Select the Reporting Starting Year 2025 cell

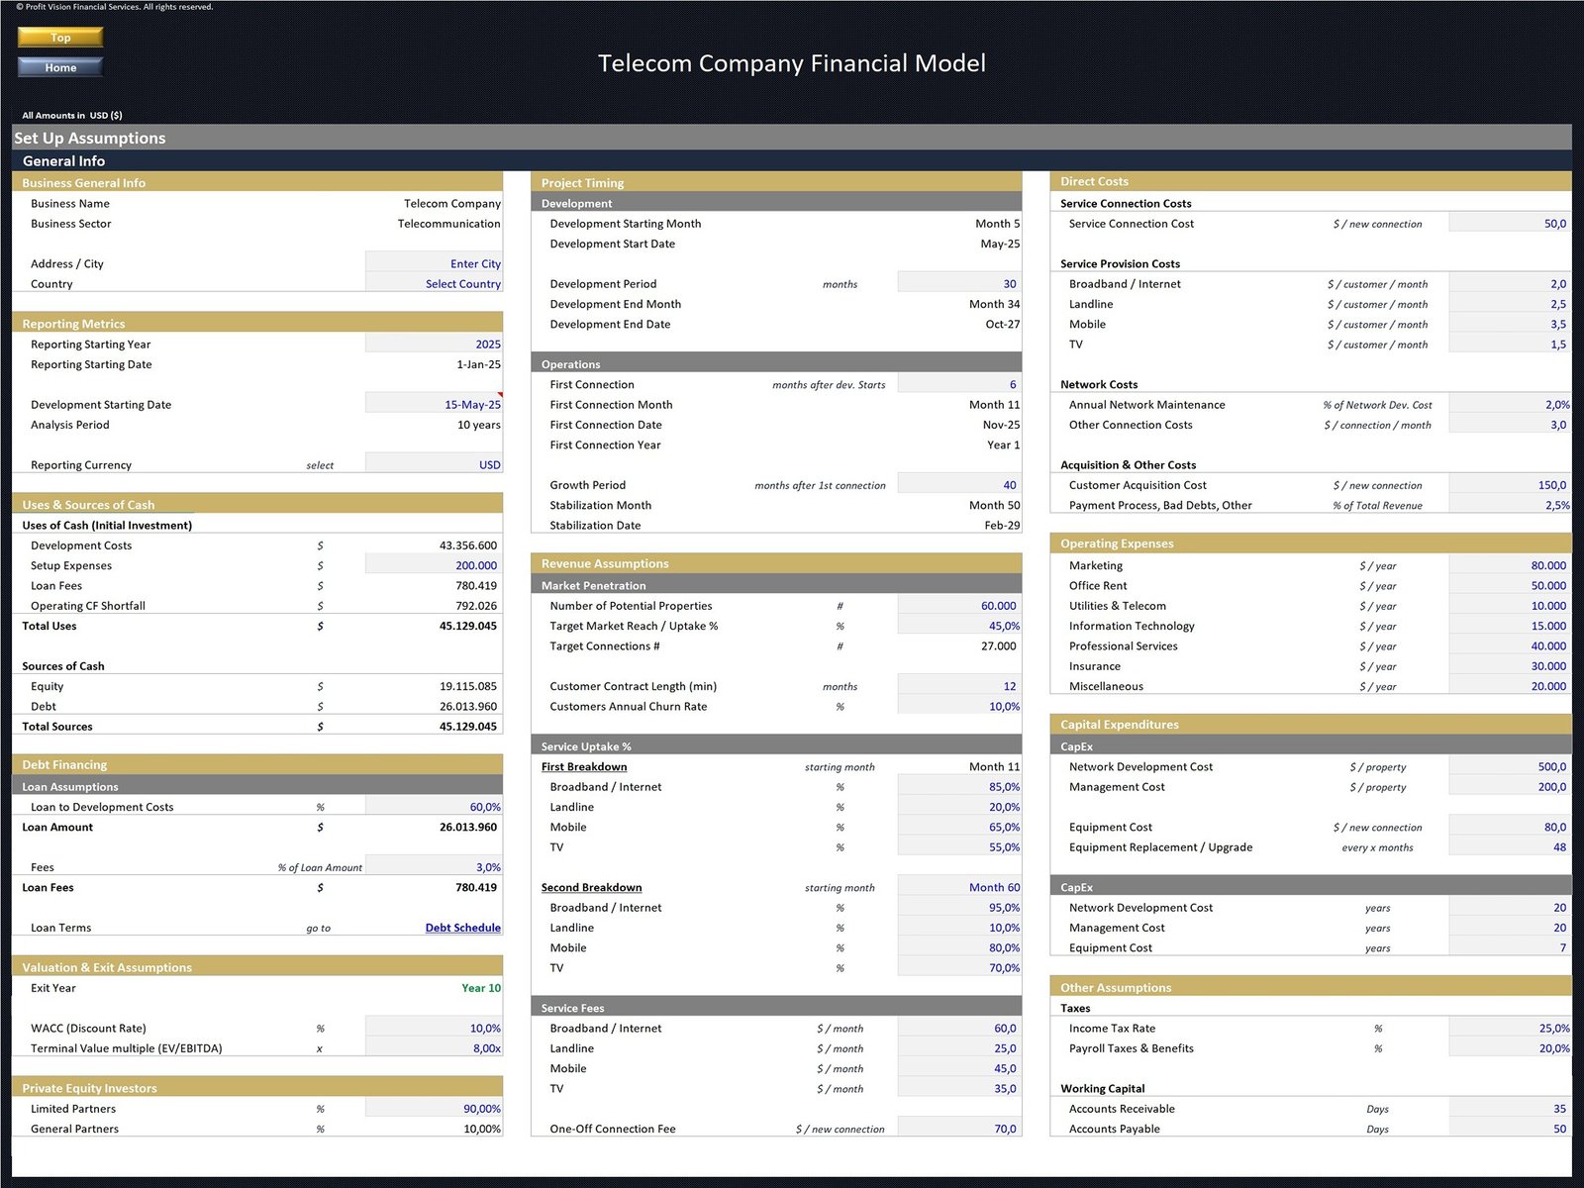click(x=435, y=345)
